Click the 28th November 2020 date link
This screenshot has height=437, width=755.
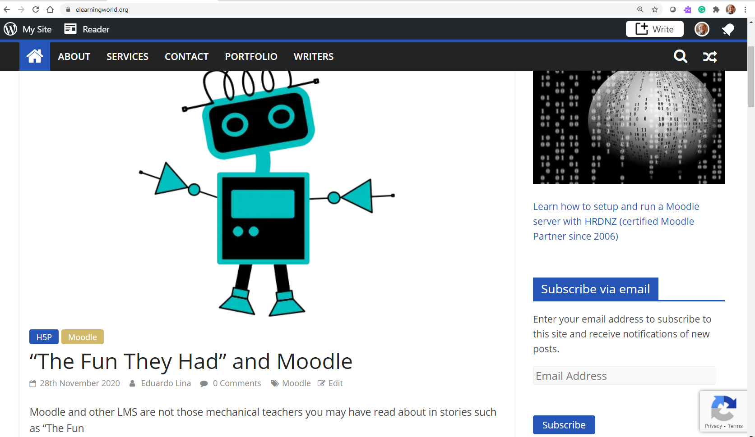(x=80, y=383)
